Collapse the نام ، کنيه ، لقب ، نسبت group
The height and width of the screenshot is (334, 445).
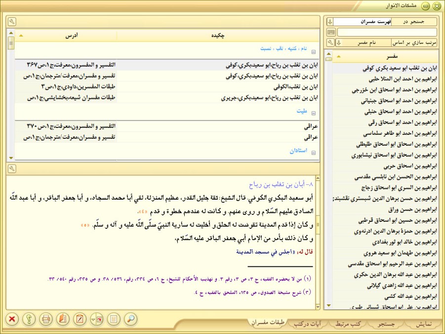314,52
